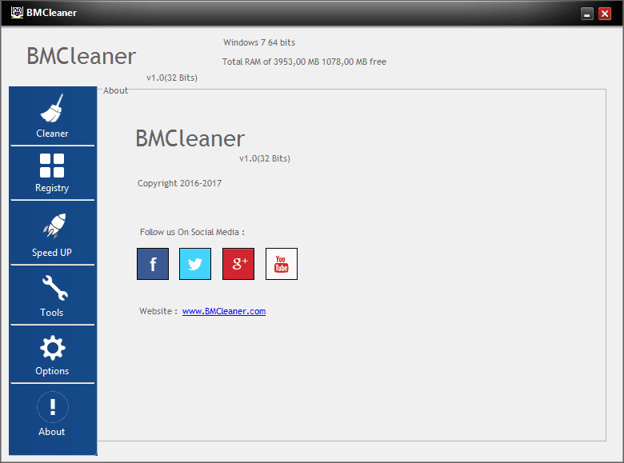This screenshot has width=624, height=463.
Task: Choose the Options text in sidebar
Action: [x=52, y=371]
